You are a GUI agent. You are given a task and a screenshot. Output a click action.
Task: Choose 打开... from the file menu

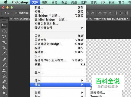[x=58, y=12]
